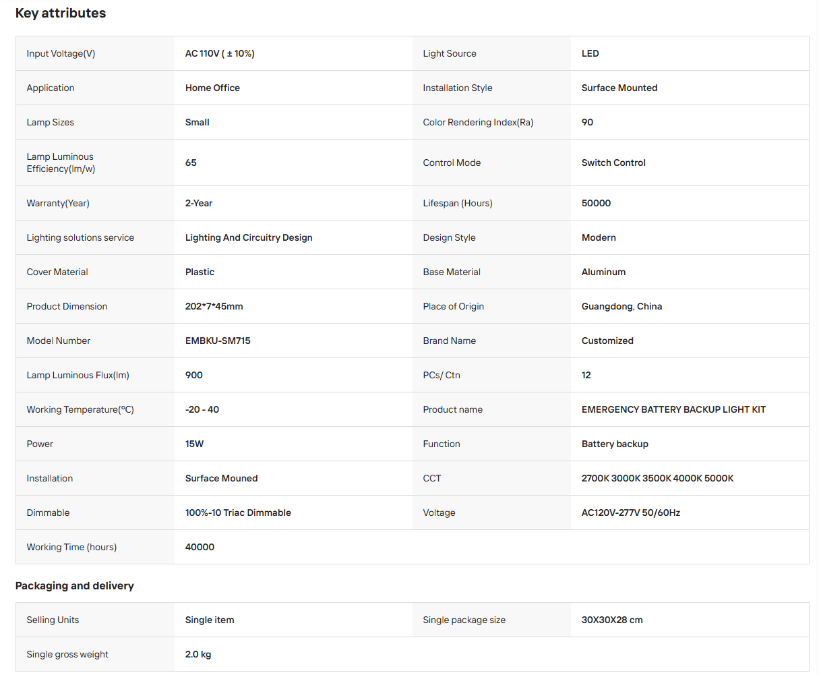This screenshot has height=675, width=819.
Task: Select the model number EMBKU-SM715 value
Action: [x=218, y=341]
